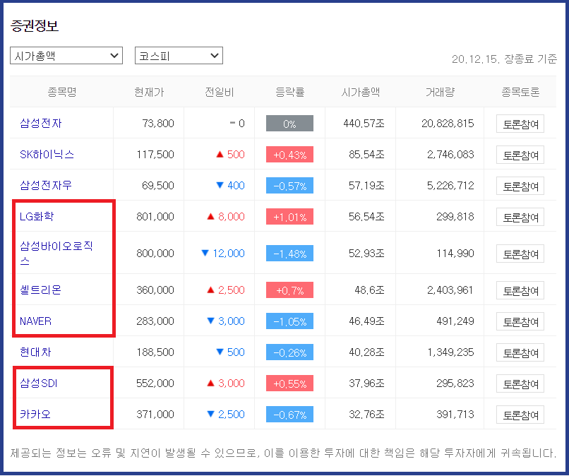The width and height of the screenshot is (569, 476).
Task: Click the blue -0.67% change badge
Action: tap(289, 414)
